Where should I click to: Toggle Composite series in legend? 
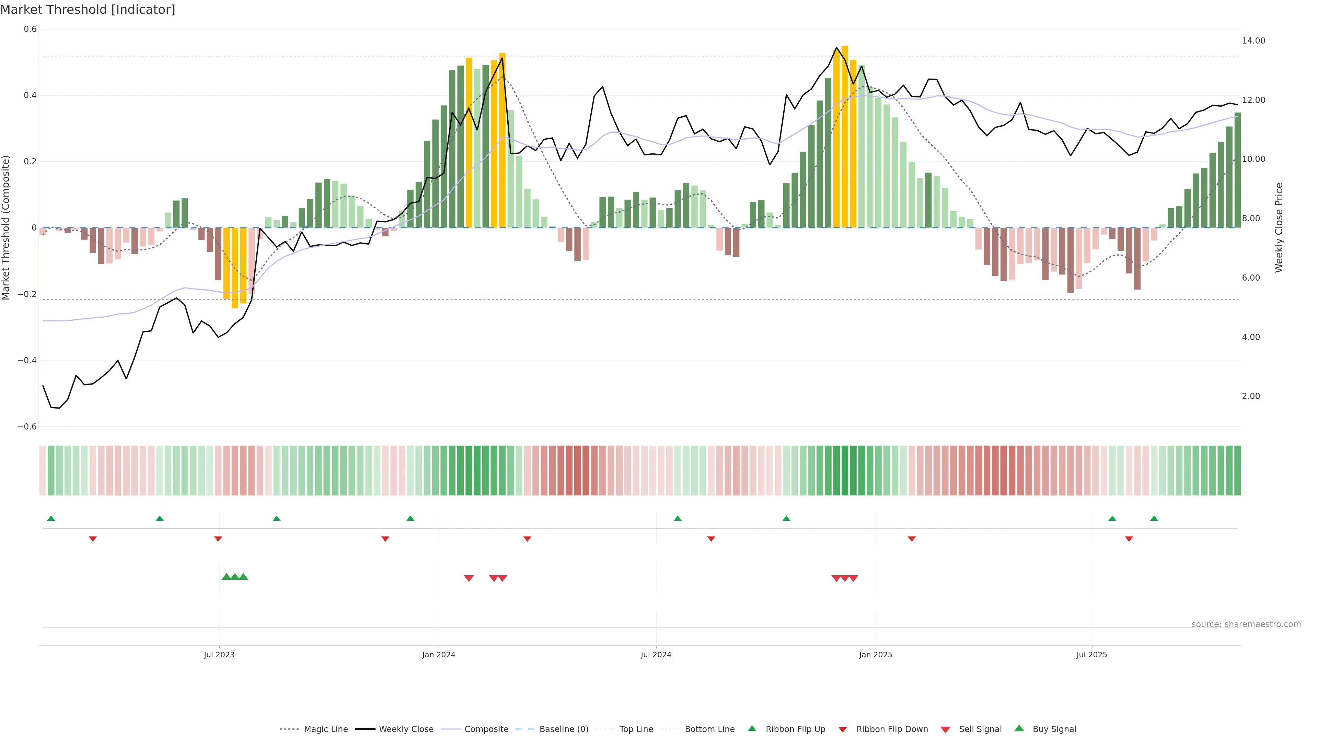pyautogui.click(x=486, y=729)
